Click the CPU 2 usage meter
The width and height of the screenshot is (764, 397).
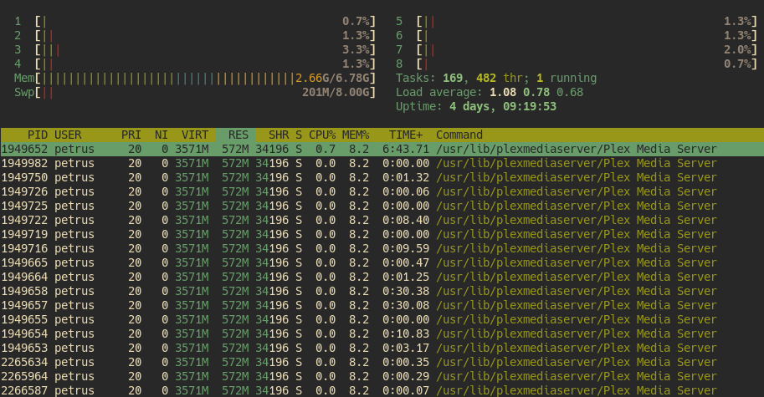[x=195, y=35]
